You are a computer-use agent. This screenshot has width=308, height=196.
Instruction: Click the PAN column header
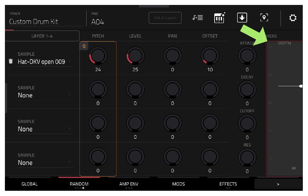tap(173, 36)
